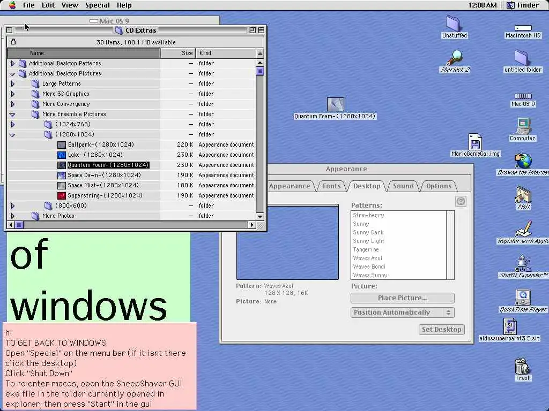The width and height of the screenshot is (549, 411).
Task: Click the Mail desktop icon
Action: pos(523,195)
